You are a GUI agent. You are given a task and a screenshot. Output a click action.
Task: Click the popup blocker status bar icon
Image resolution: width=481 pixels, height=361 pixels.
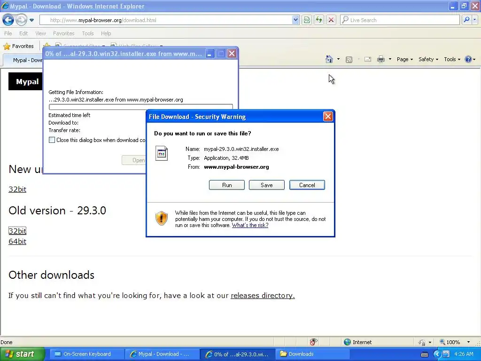pos(313,342)
